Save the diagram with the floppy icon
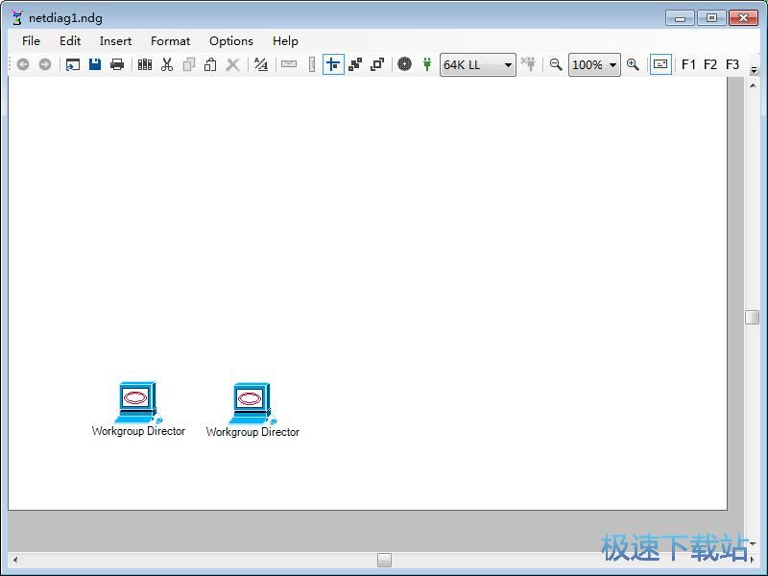The image size is (768, 576). tap(95, 64)
